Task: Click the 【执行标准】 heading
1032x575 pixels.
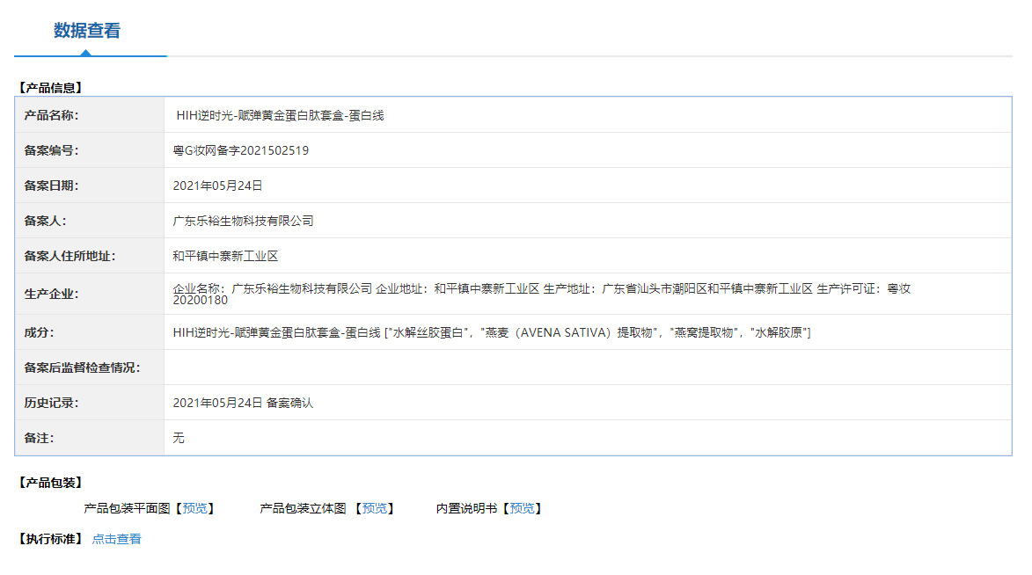Action: tap(50, 539)
